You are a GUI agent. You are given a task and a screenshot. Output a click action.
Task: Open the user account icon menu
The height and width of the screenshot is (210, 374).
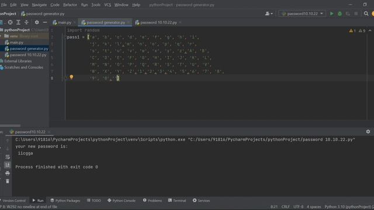269,14
